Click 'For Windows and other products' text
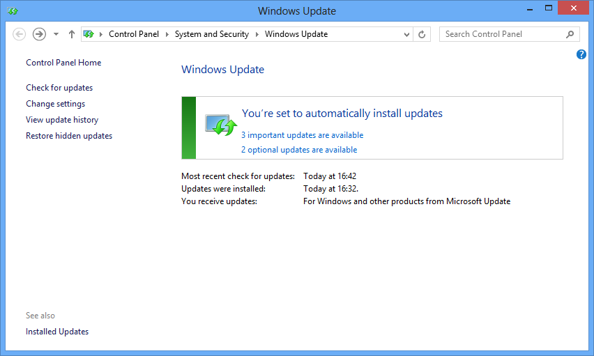This screenshot has width=594, height=356. click(x=407, y=201)
